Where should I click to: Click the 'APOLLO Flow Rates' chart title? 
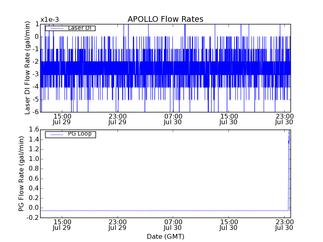click(166, 19)
